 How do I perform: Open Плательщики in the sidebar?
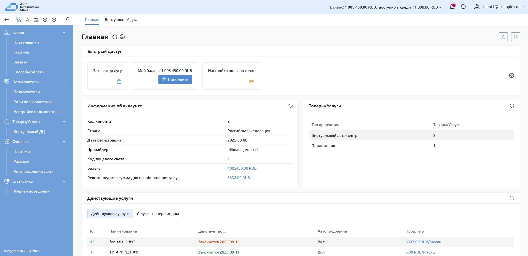point(26,42)
